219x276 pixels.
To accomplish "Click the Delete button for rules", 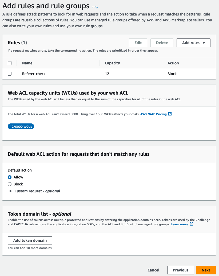I will click(x=162, y=42).
